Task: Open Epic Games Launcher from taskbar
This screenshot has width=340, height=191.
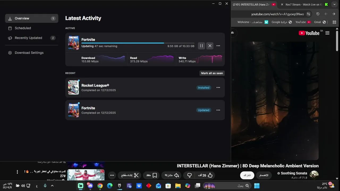Action: 120,186
